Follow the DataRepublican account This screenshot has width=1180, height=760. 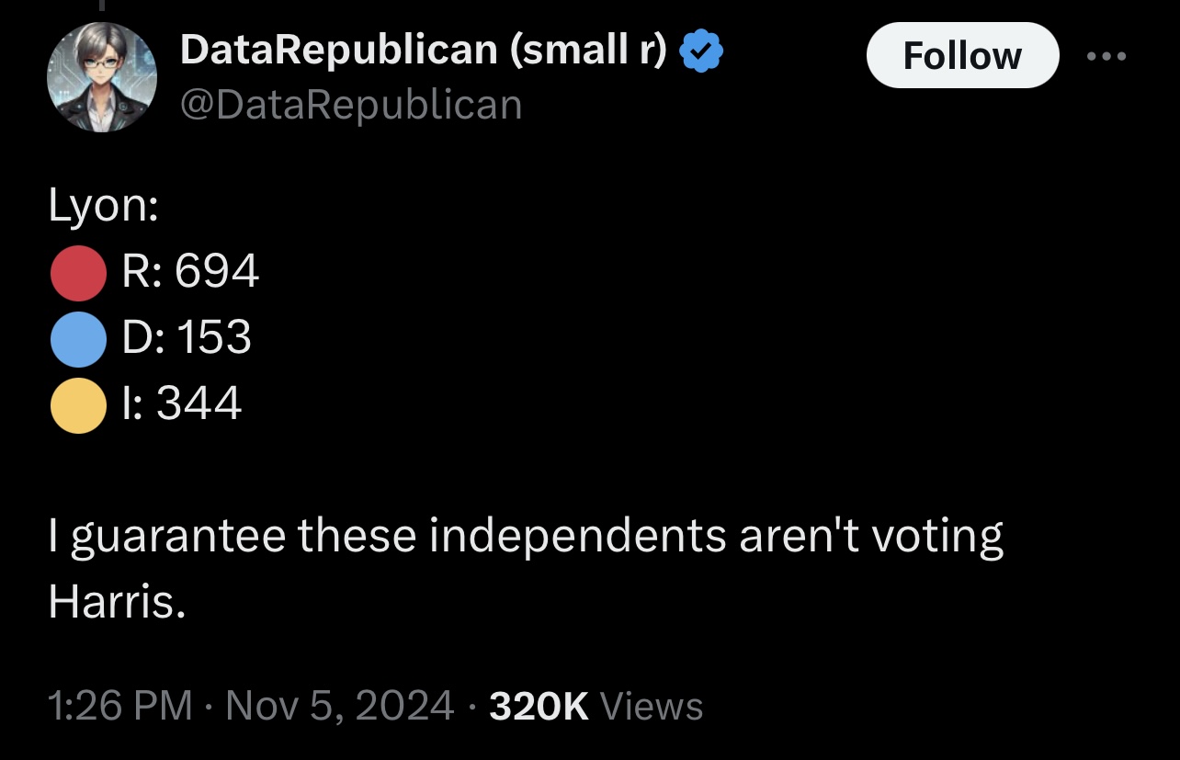click(962, 56)
